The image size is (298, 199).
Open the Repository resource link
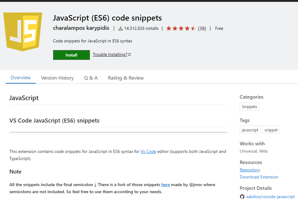[250, 170]
